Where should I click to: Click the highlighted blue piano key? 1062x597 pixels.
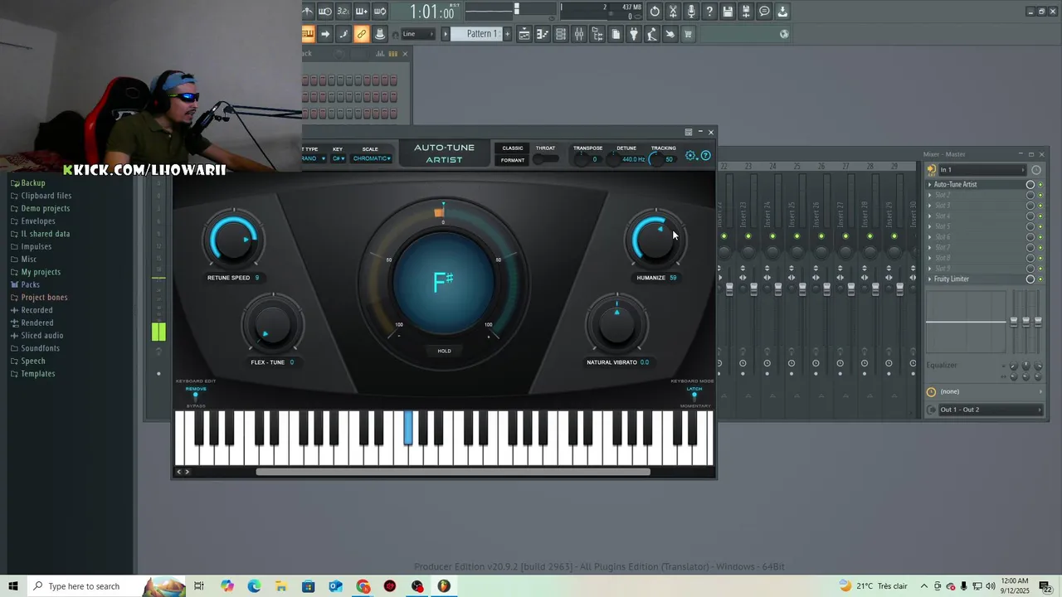click(408, 427)
